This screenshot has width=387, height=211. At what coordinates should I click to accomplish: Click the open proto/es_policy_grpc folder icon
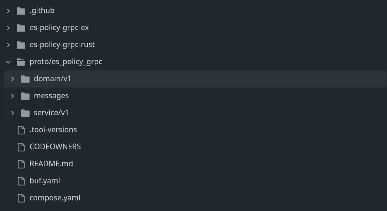(21, 62)
